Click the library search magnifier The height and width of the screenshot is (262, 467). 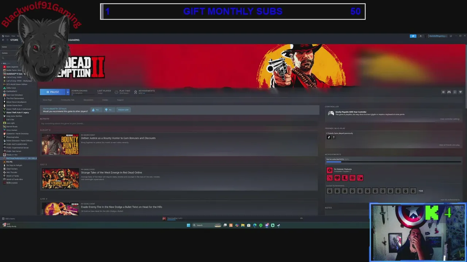coord(3,58)
